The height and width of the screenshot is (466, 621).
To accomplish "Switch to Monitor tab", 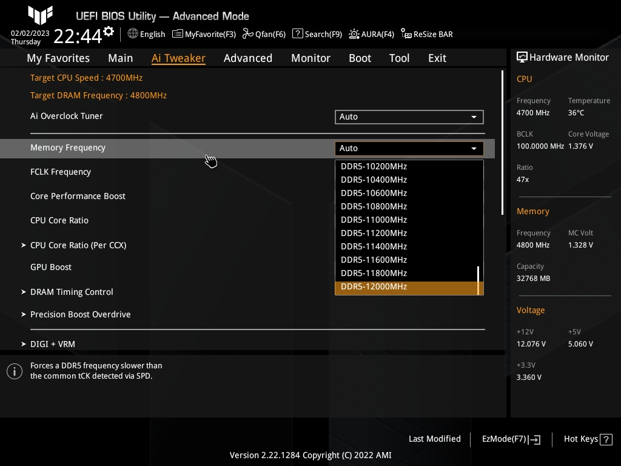I will (x=311, y=58).
